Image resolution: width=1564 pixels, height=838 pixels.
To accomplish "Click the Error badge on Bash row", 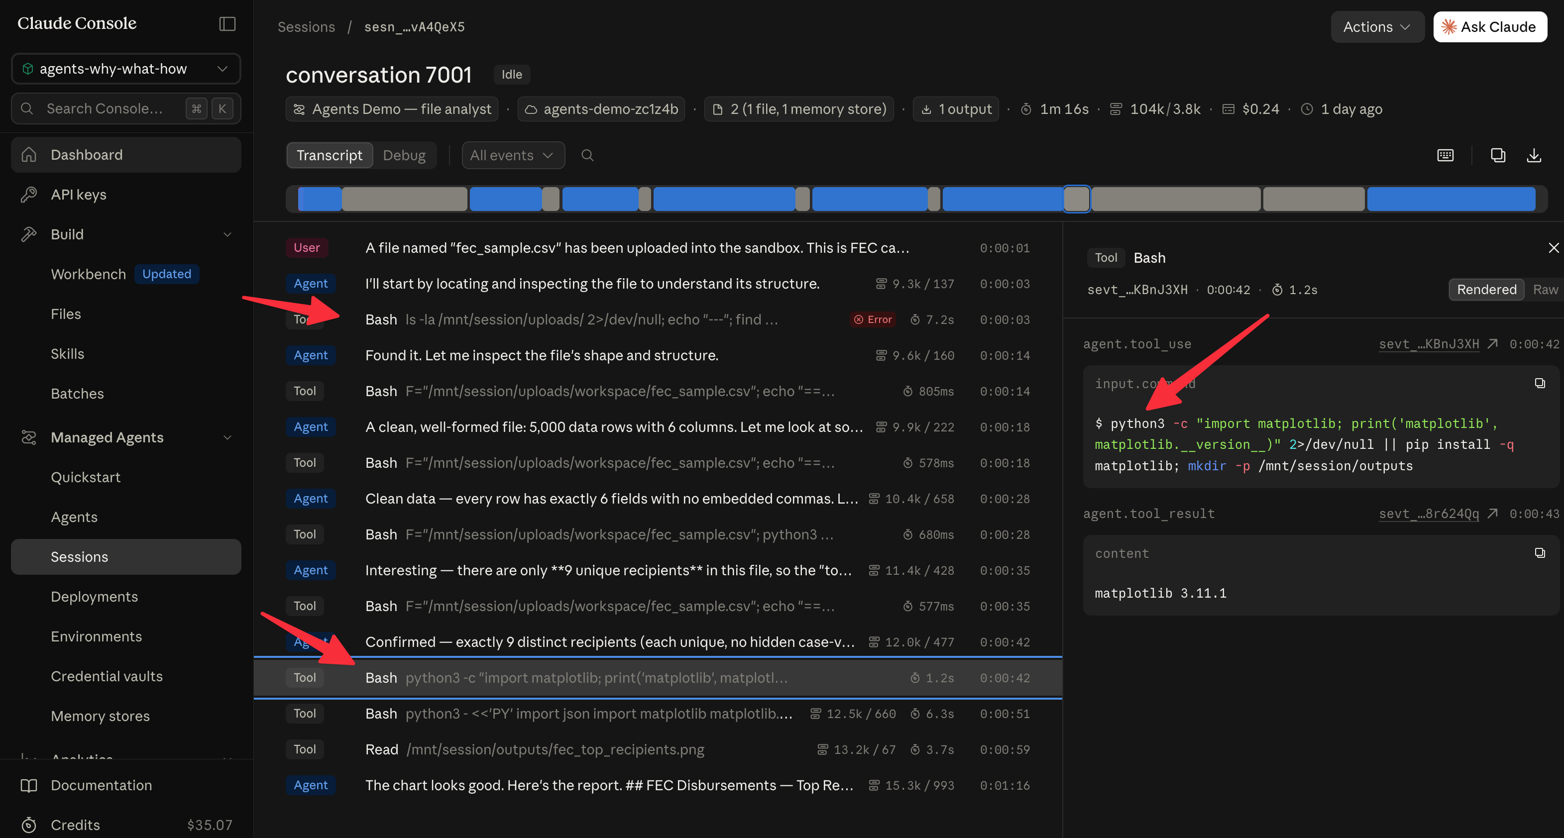I will [873, 319].
